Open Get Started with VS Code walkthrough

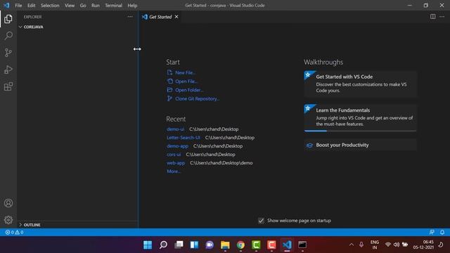[360, 84]
